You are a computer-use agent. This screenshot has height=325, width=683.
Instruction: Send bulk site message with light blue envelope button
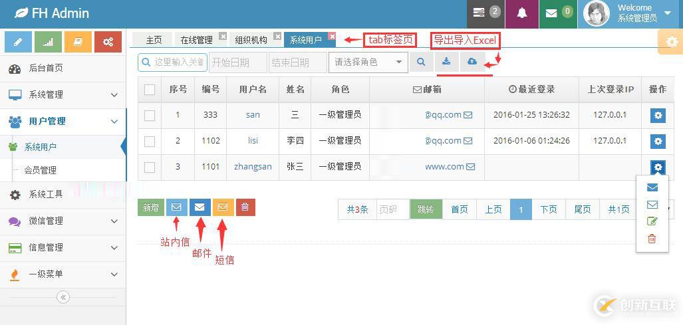(x=176, y=207)
